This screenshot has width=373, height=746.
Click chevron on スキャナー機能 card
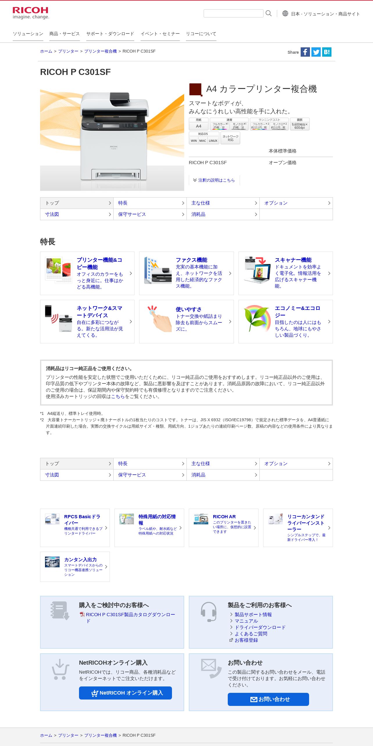click(329, 273)
